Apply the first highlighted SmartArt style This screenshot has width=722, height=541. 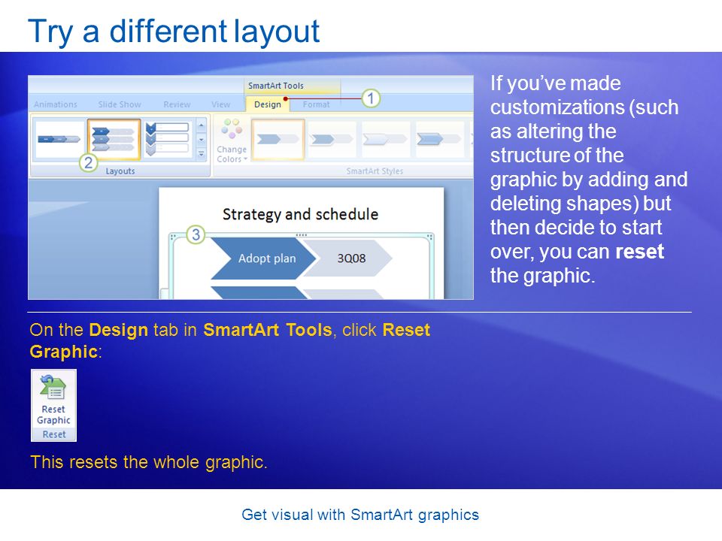(x=278, y=139)
